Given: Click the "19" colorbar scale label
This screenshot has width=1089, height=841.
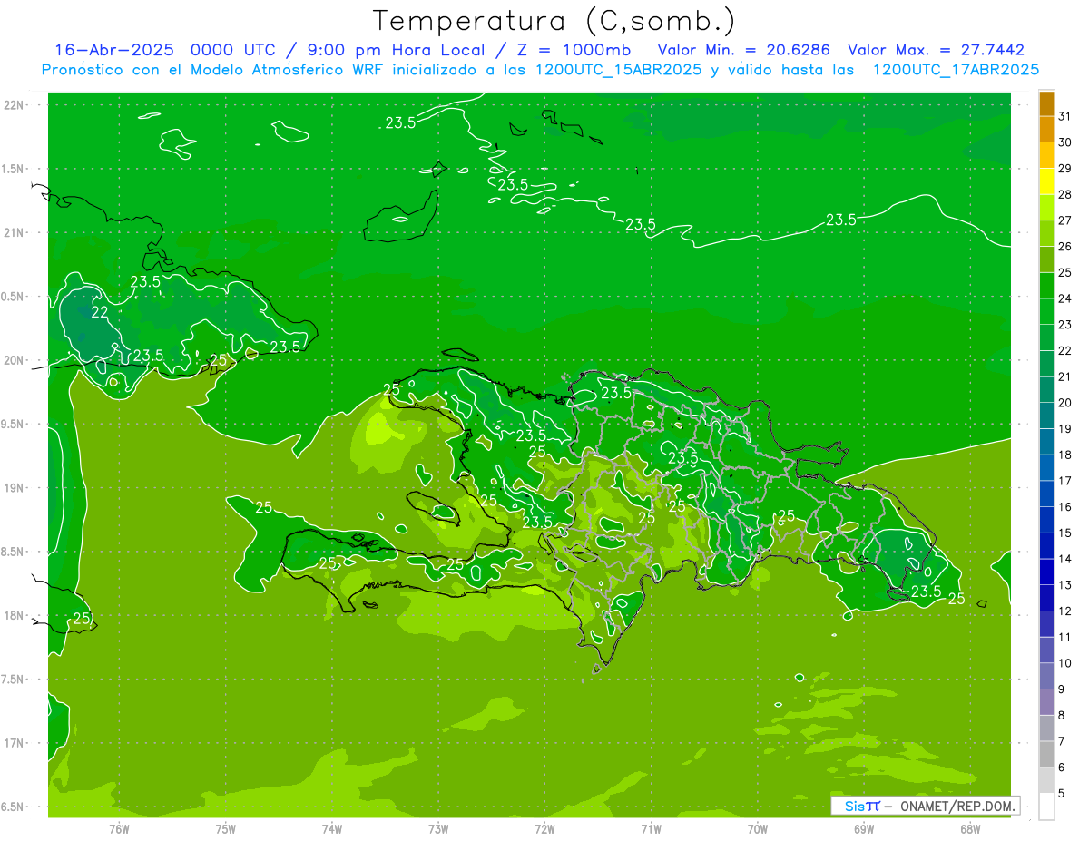Looking at the screenshot, I should (x=1065, y=428).
